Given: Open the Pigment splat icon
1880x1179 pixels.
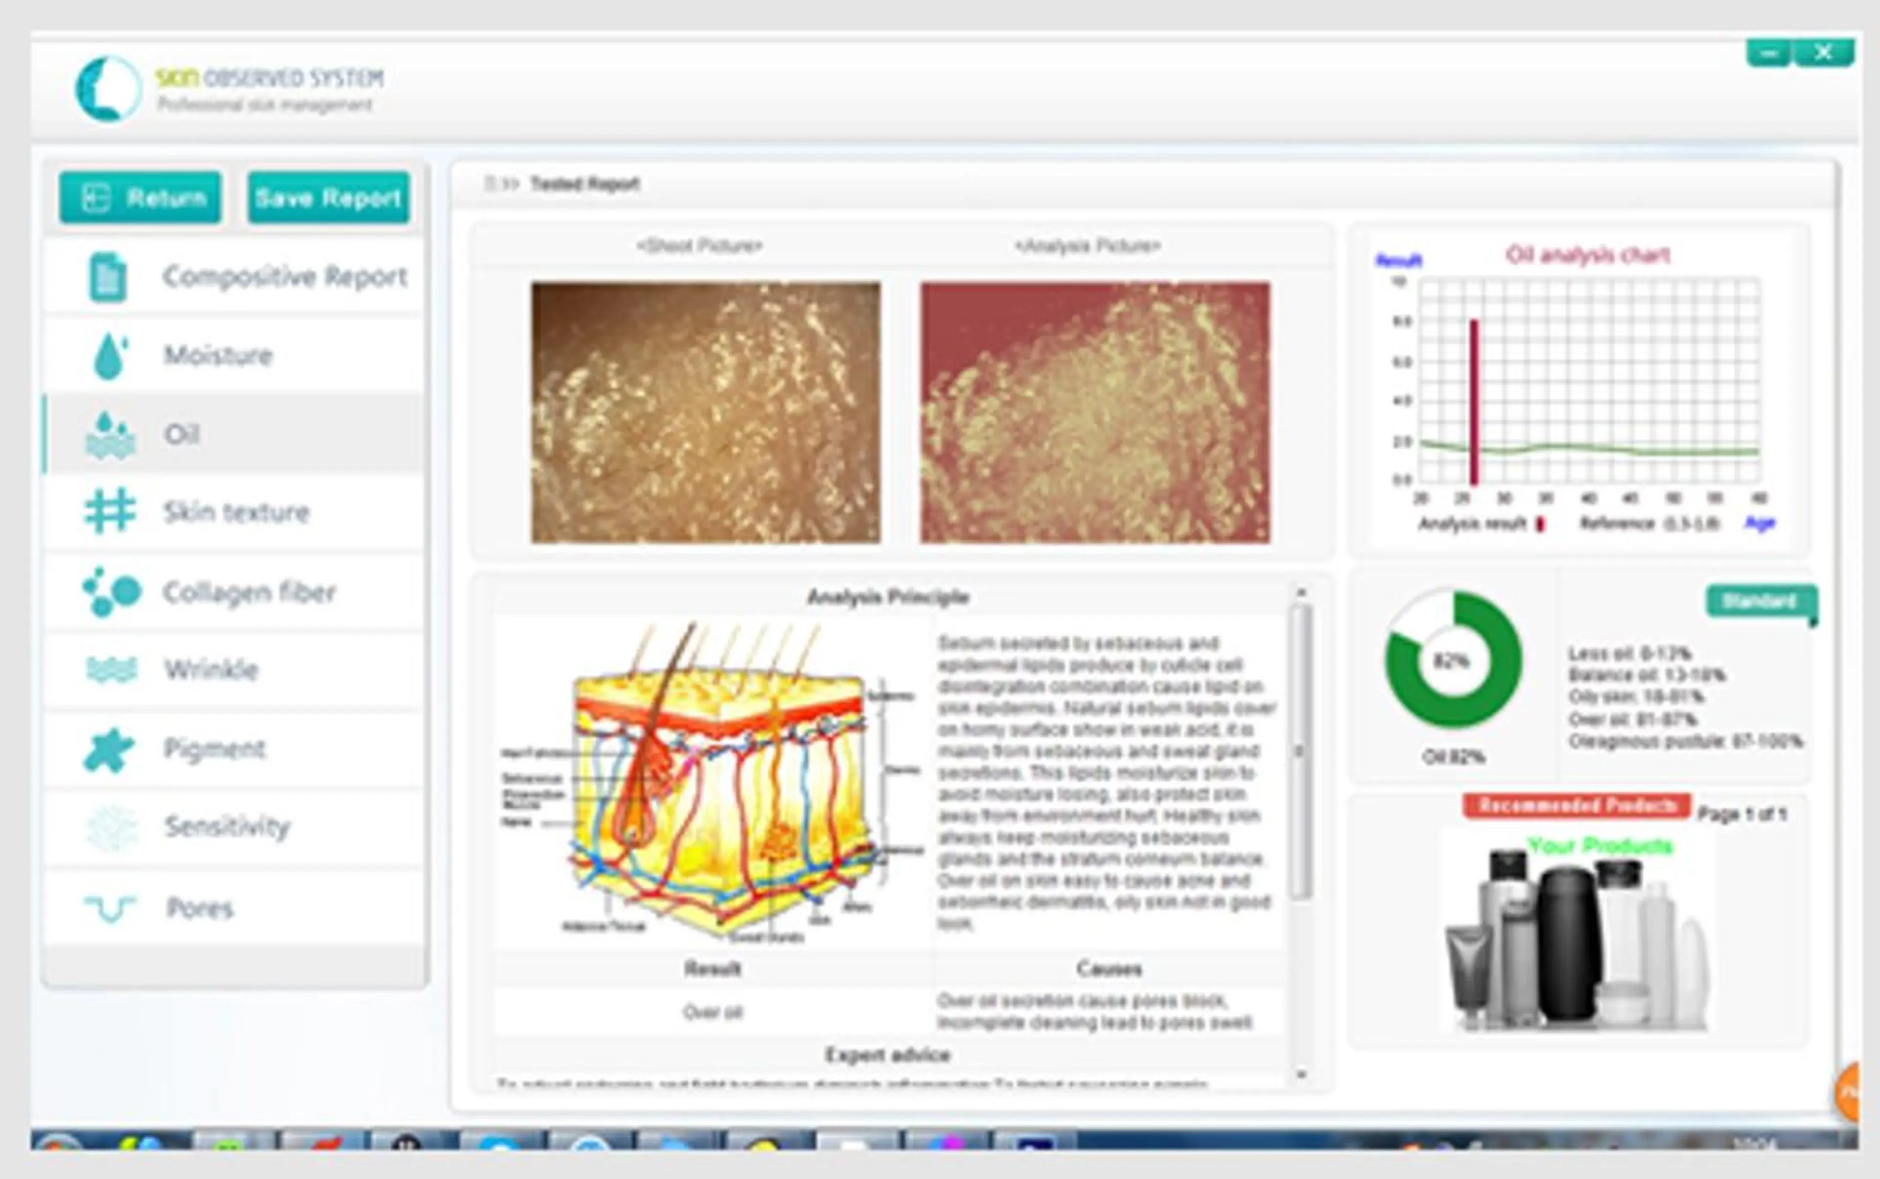Looking at the screenshot, I should click(x=108, y=749).
